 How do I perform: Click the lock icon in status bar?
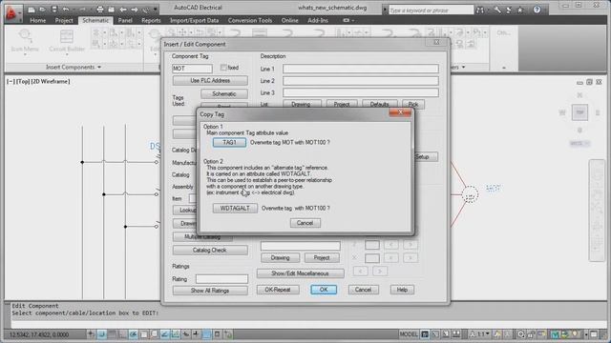(x=532, y=334)
